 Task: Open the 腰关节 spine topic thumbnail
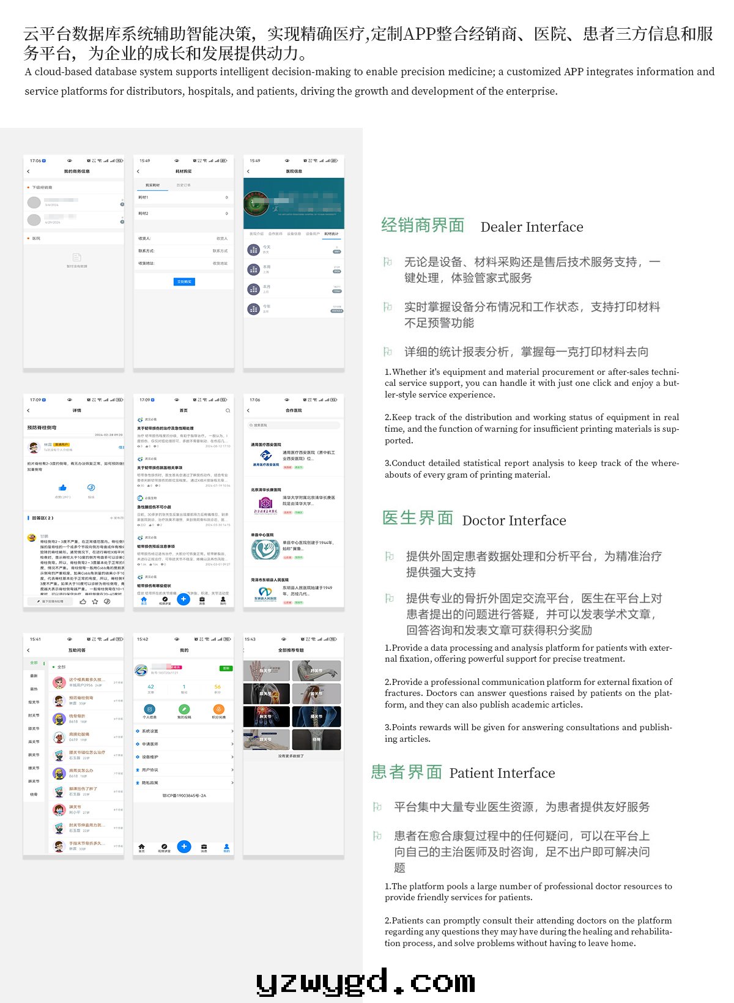[316, 717]
